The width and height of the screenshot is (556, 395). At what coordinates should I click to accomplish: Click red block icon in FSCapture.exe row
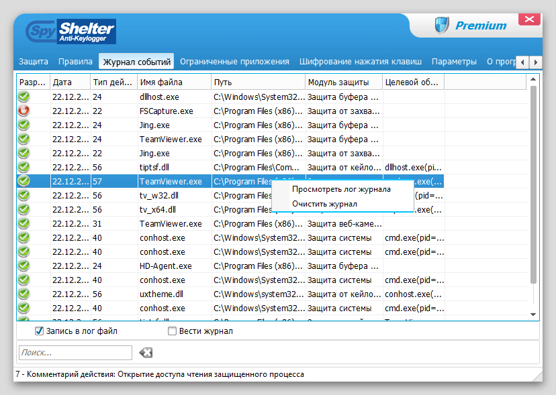click(24, 111)
